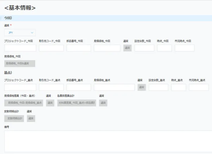Screen dimensions: 212x154
Task: Focus the 取引先コード_基点 text box
Action: pyautogui.click(x=51, y=87)
